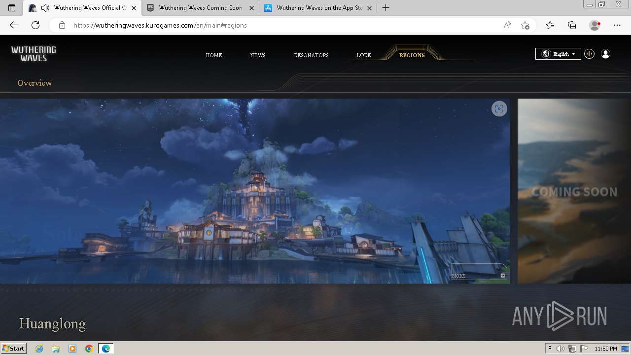
Task: Switch to Wuthering Waves Coming Soon tab
Action: tap(200, 8)
